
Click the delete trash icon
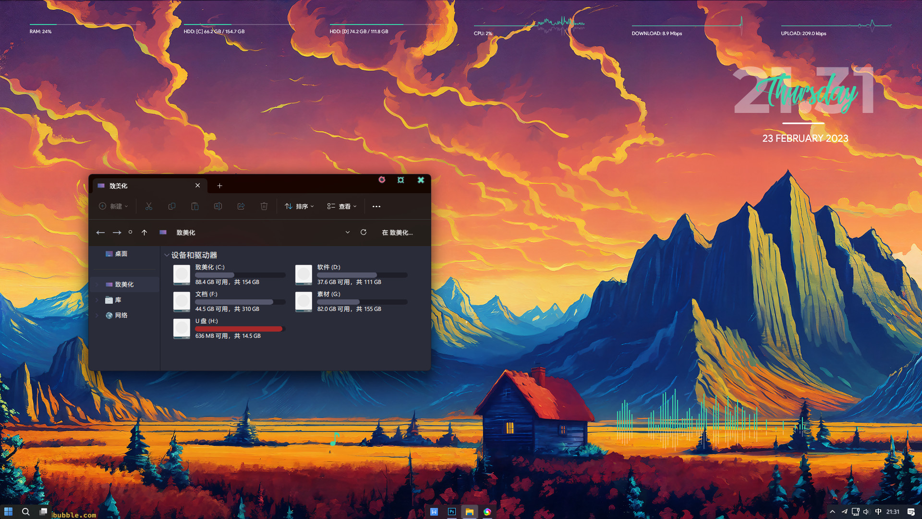tap(264, 206)
